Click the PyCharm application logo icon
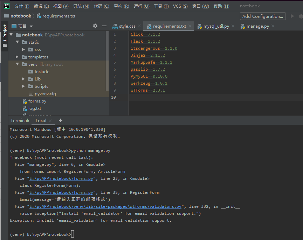The width and height of the screenshot is (303, 240). [x=7, y=6]
